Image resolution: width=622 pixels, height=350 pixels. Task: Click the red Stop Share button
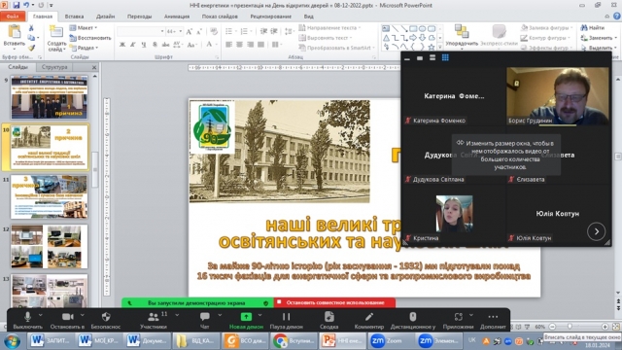pos(334,302)
